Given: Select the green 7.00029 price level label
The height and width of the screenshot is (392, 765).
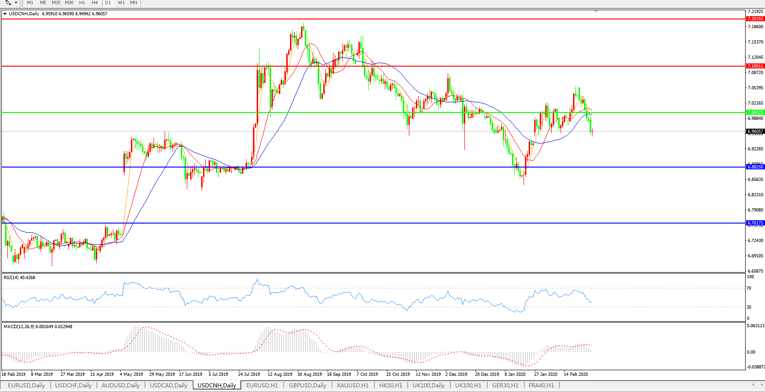Looking at the screenshot, I should pyautogui.click(x=755, y=112).
